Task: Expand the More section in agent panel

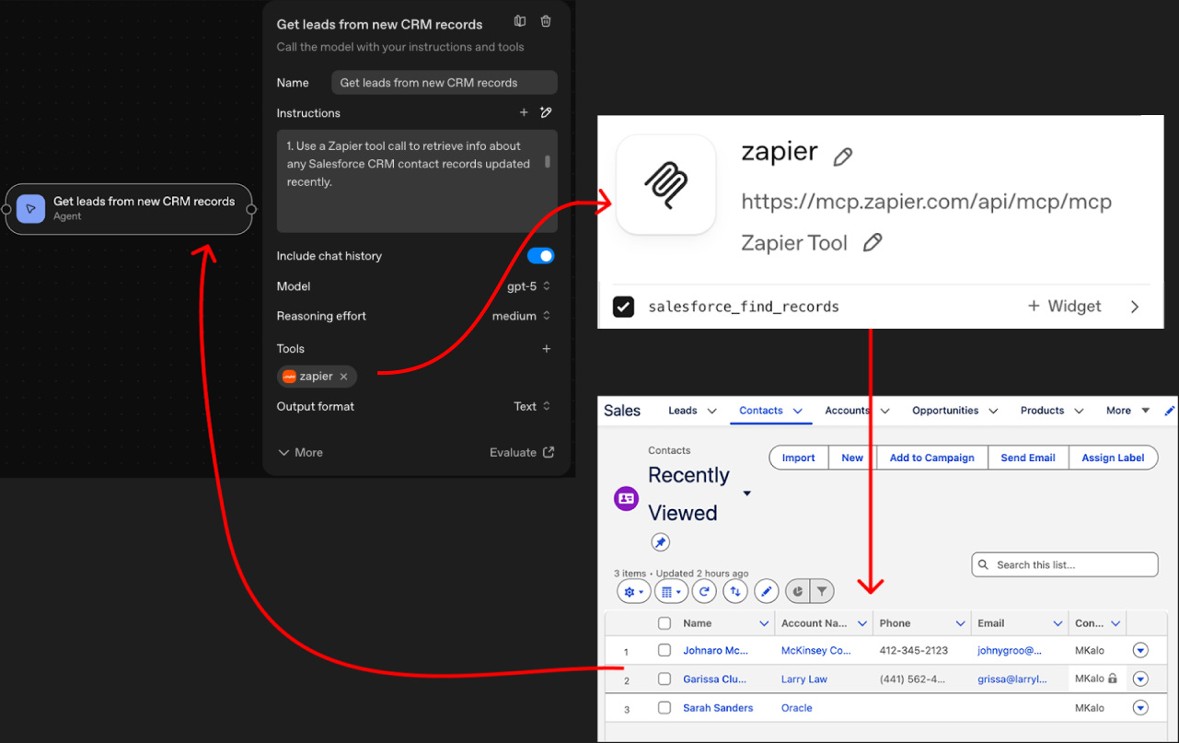Action: pos(300,452)
